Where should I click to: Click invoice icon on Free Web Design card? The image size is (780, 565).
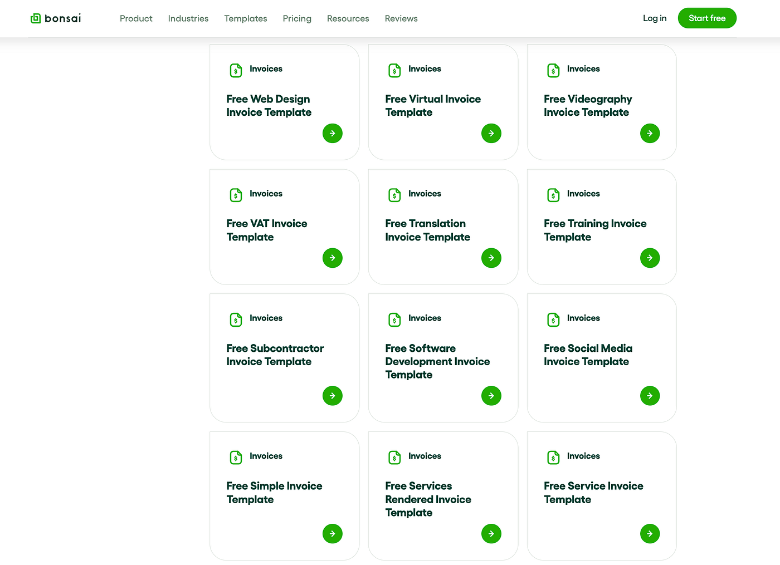pyautogui.click(x=236, y=70)
